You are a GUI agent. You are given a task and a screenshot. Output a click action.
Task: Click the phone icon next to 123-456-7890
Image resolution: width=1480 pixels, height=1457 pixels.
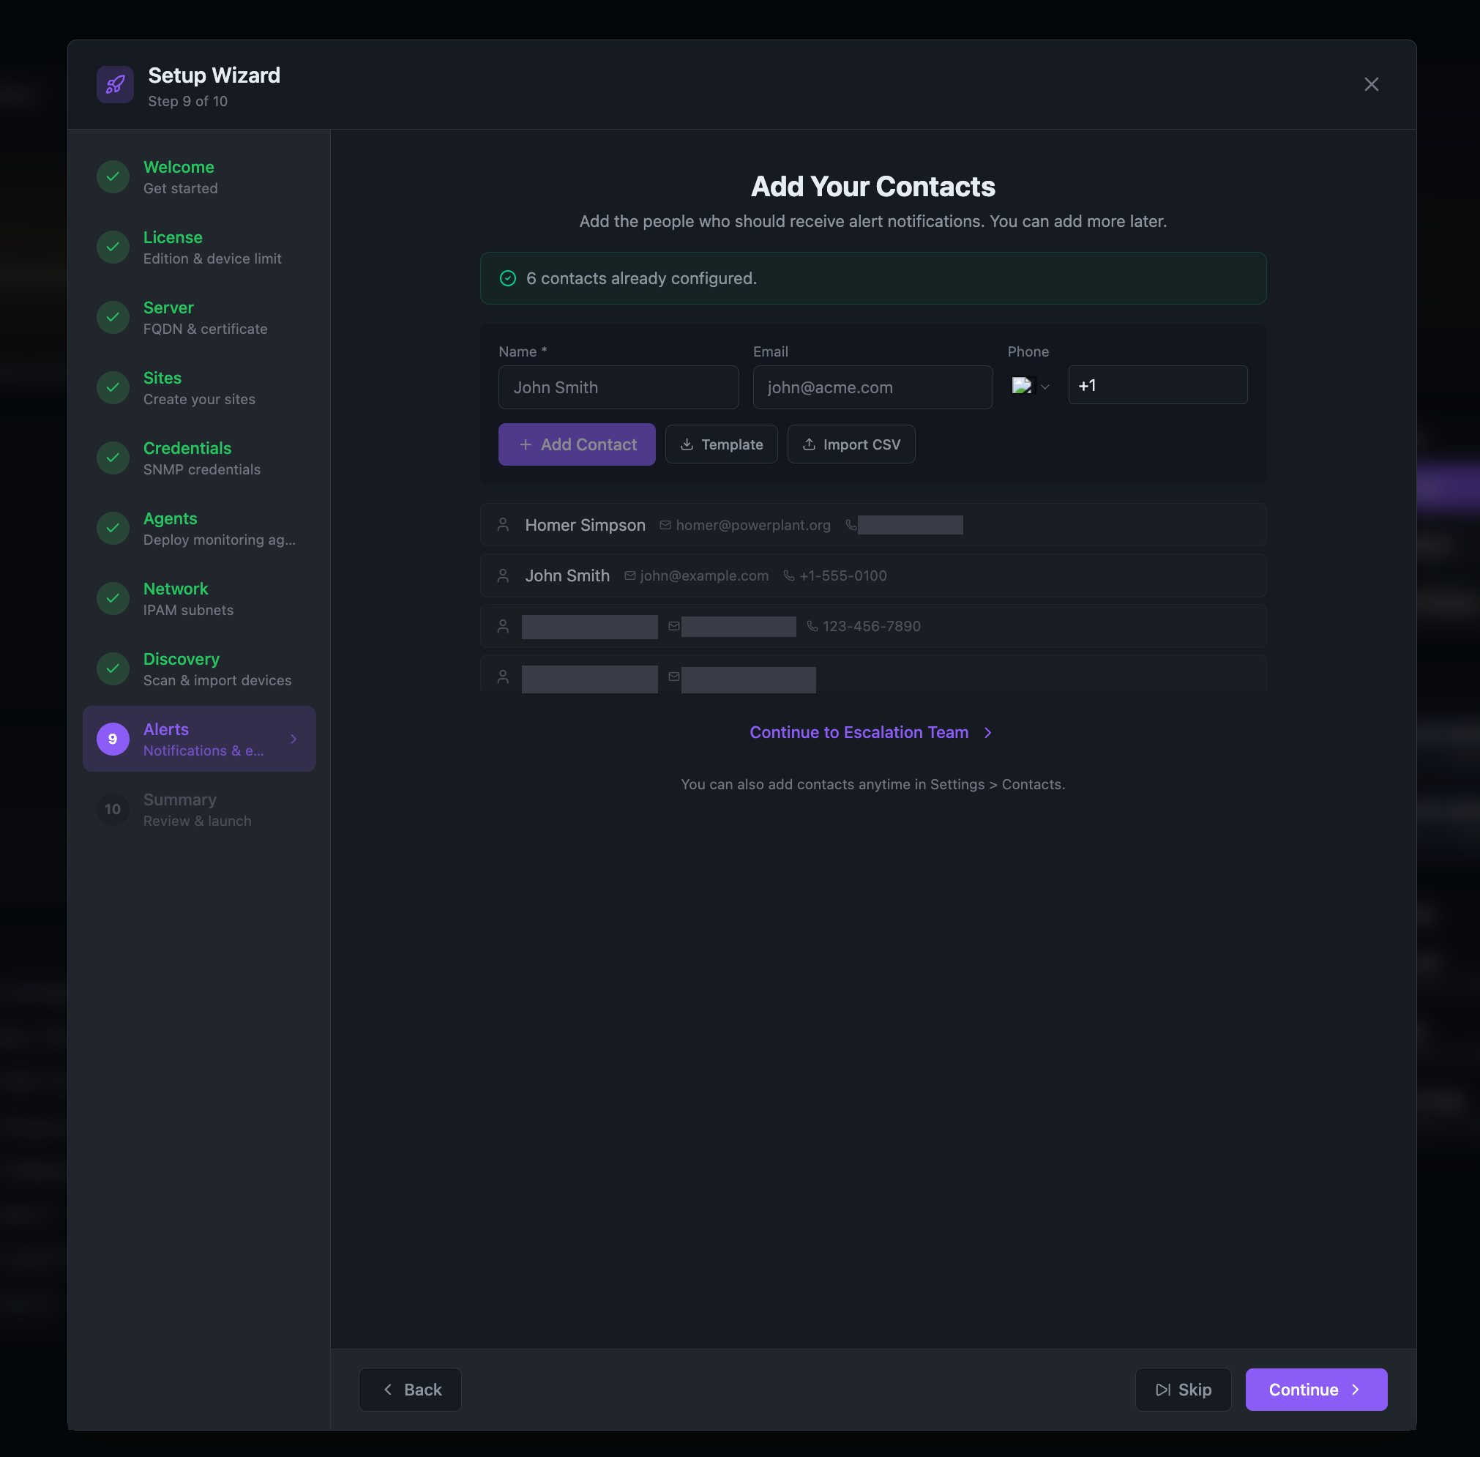click(x=812, y=626)
